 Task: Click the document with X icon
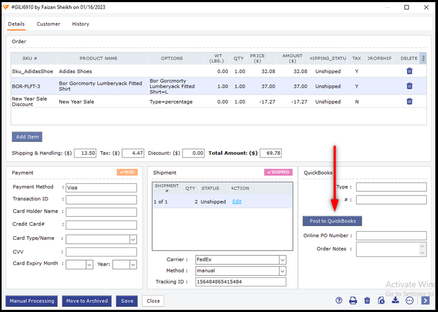tap(381, 301)
